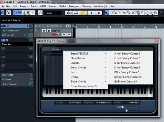Viewport: 164px width, 122px height.
Task: Open the Notepad section icon
Action: 31,80
